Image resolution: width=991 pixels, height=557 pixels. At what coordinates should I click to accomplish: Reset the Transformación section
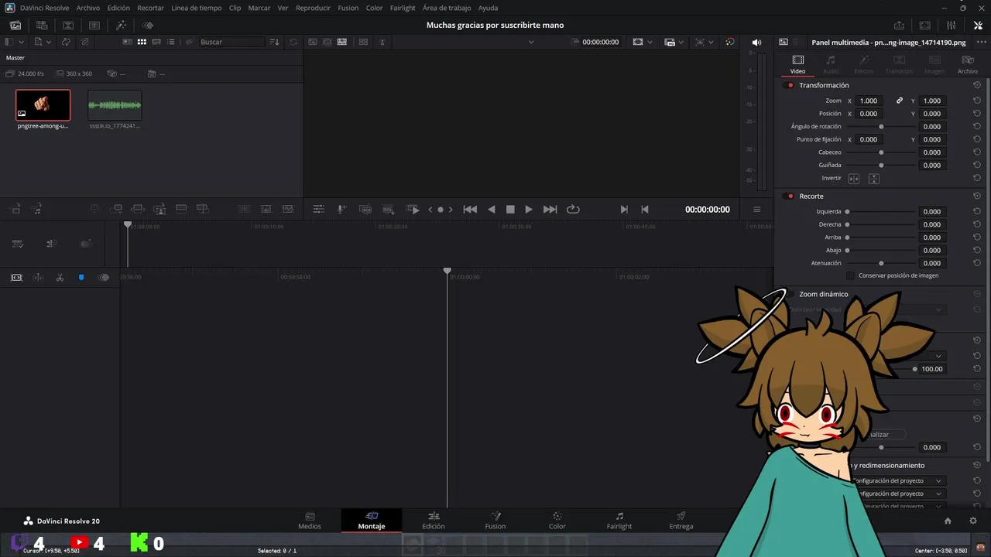977,85
